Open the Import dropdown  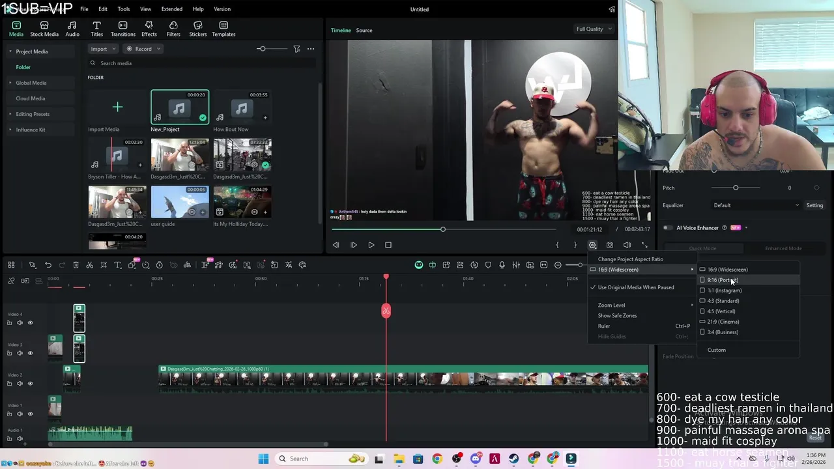click(x=103, y=49)
